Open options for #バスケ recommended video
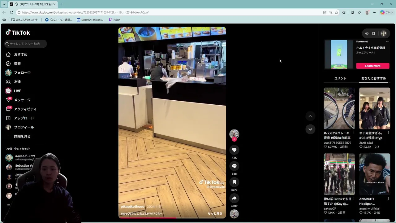 pyautogui.click(x=353, y=133)
